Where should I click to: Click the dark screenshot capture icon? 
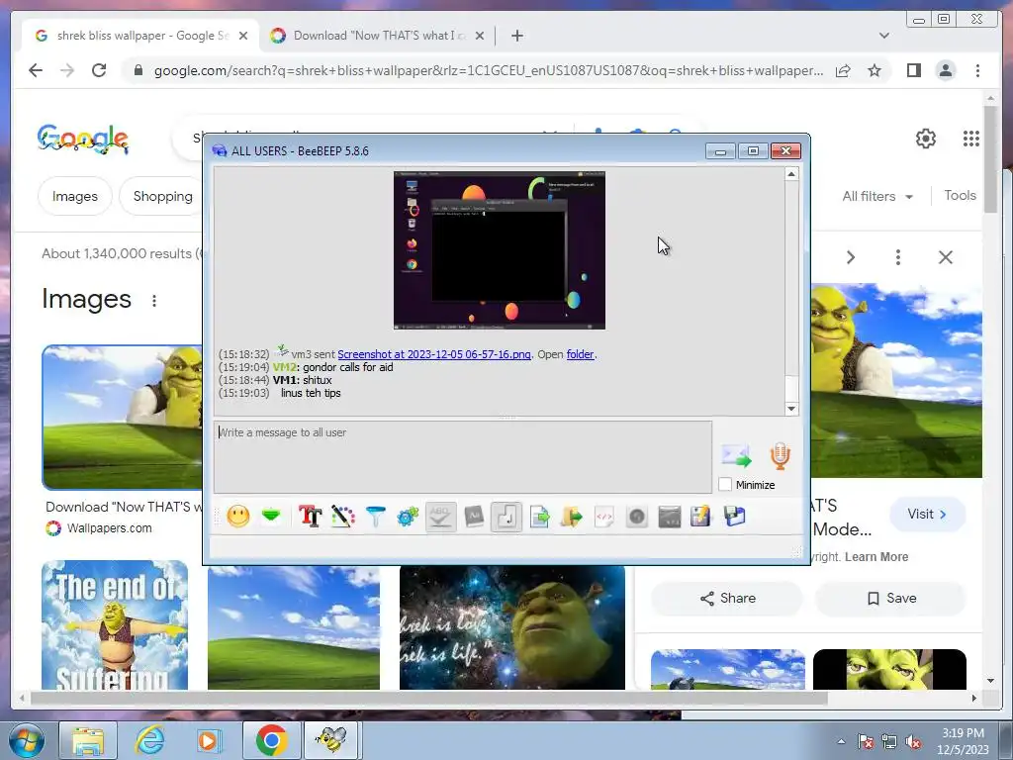[670, 517]
